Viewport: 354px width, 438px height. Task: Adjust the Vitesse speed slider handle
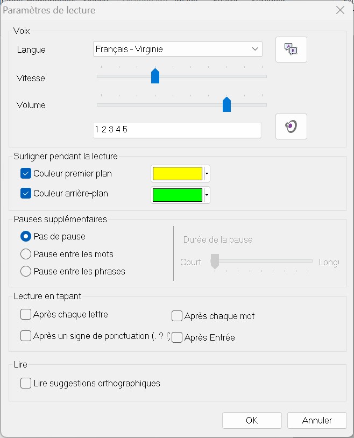point(155,76)
